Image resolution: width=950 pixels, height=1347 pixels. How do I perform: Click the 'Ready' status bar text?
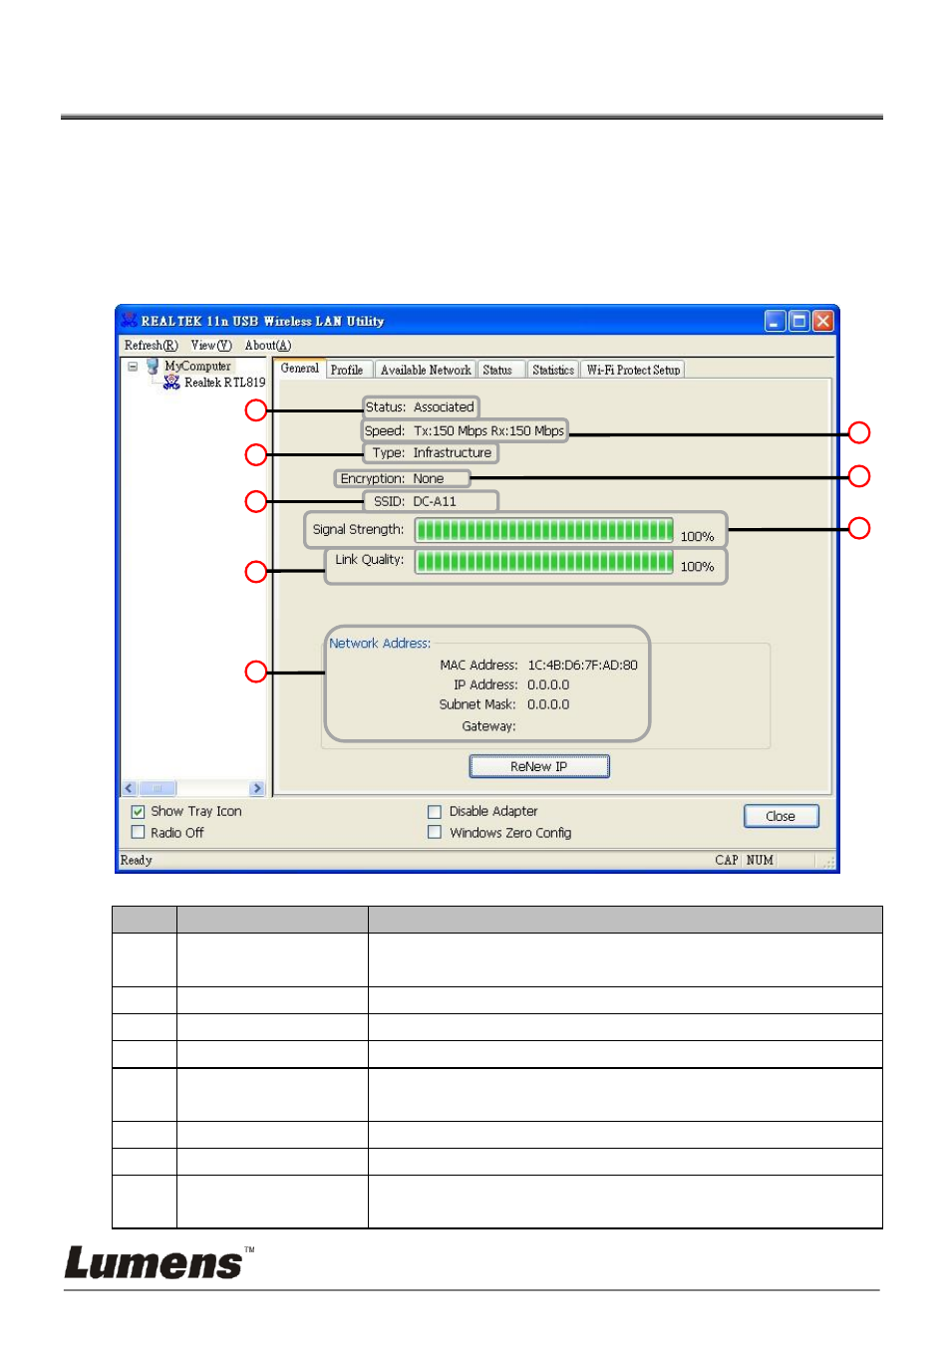click(x=137, y=861)
